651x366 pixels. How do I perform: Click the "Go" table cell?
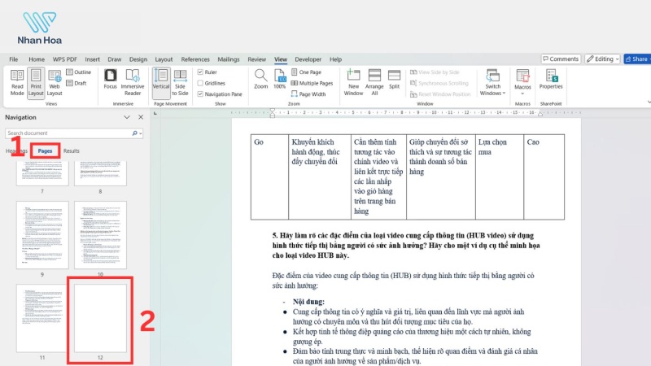[x=269, y=176]
